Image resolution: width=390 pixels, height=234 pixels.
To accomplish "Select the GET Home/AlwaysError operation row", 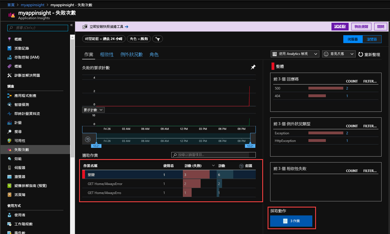I will point(169,184).
